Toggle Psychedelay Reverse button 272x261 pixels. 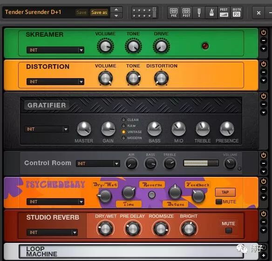[152, 195]
